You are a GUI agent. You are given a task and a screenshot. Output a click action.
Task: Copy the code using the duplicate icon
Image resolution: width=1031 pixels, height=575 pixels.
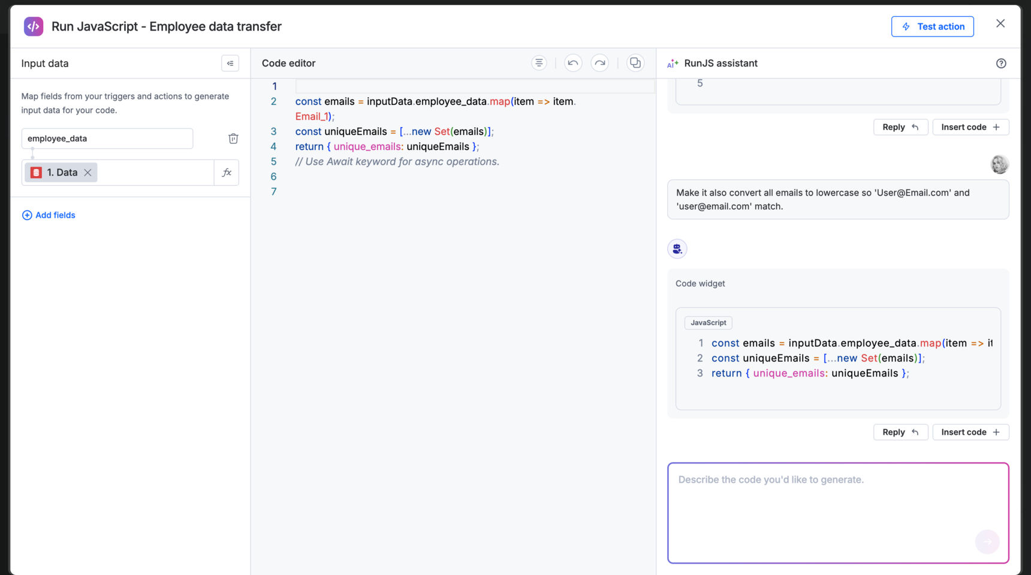635,62
